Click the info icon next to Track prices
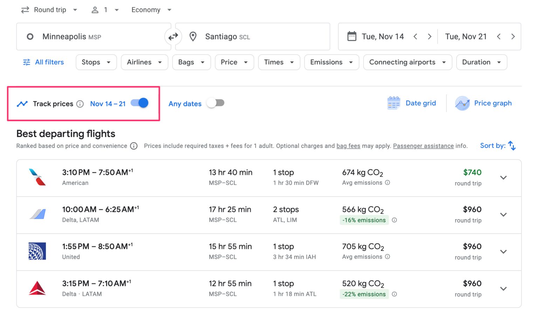The width and height of the screenshot is (538, 317). [x=80, y=104]
